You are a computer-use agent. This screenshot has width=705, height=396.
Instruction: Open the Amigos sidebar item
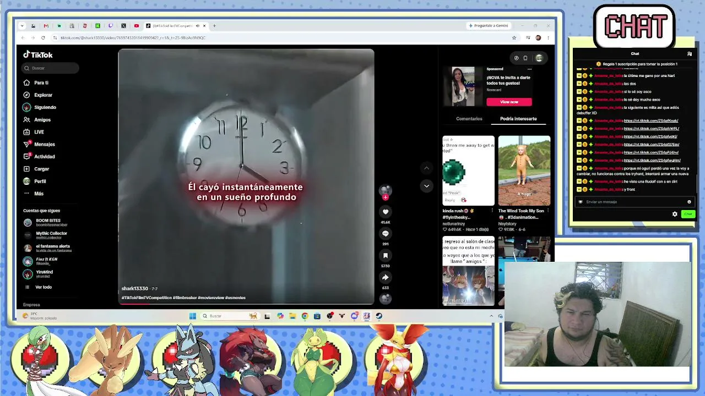37,119
